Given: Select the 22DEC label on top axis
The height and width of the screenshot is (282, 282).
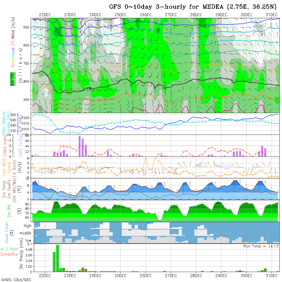Looking at the screenshot, I should click(x=45, y=15).
